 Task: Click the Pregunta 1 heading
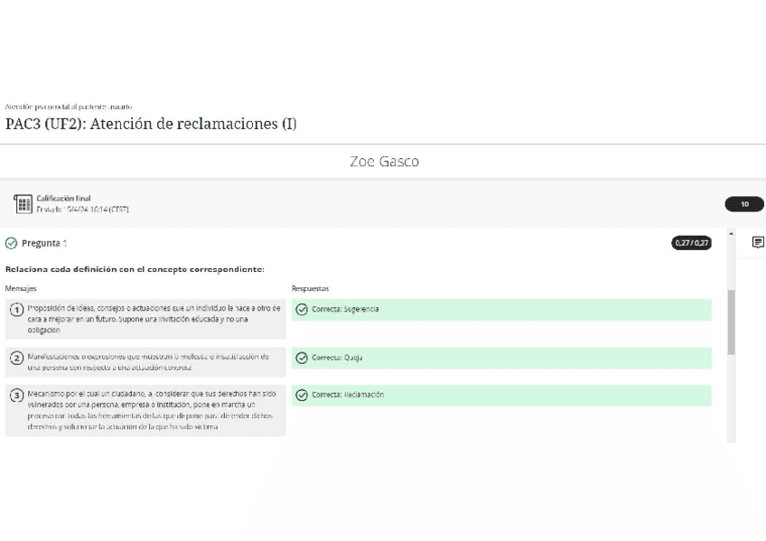pos(44,243)
